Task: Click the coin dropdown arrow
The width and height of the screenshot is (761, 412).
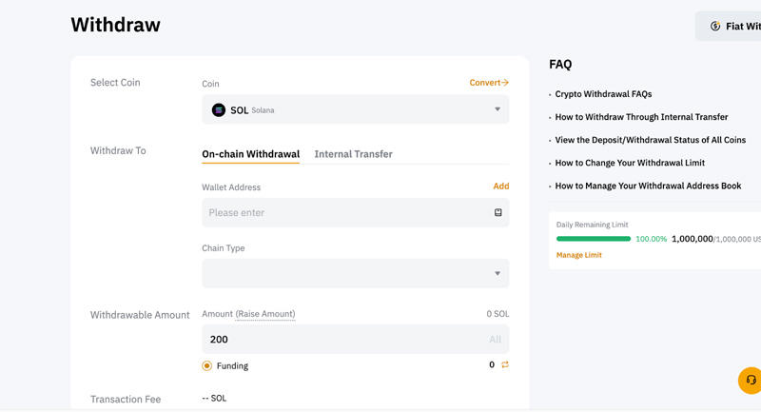Action: [498, 109]
